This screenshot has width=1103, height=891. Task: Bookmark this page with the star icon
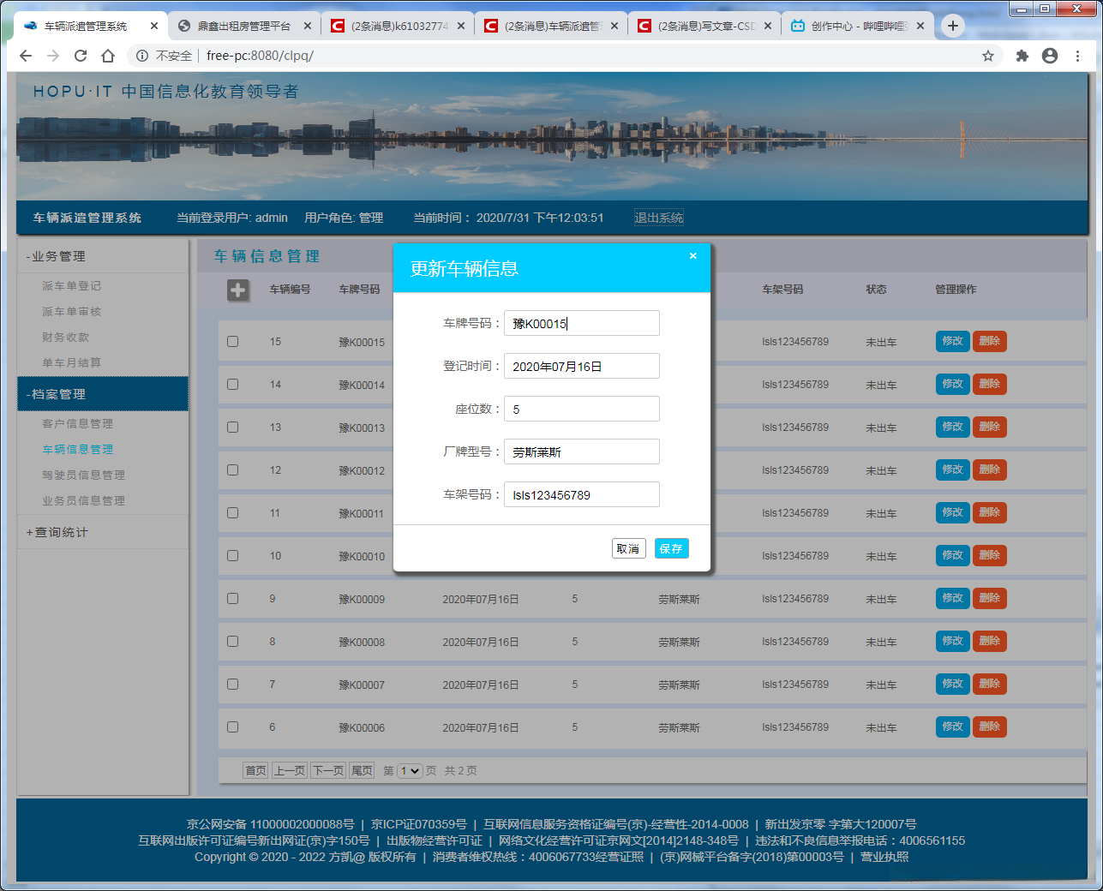[988, 56]
